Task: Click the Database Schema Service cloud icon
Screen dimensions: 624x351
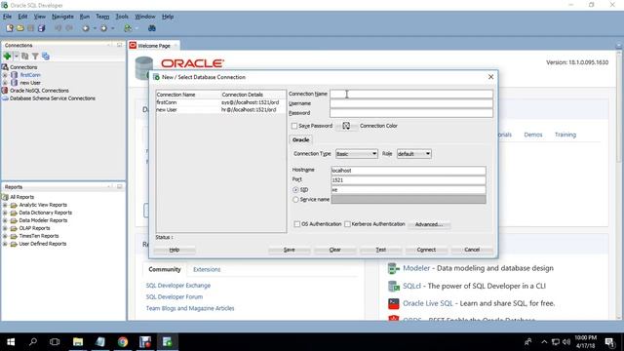Action: tap(5, 98)
